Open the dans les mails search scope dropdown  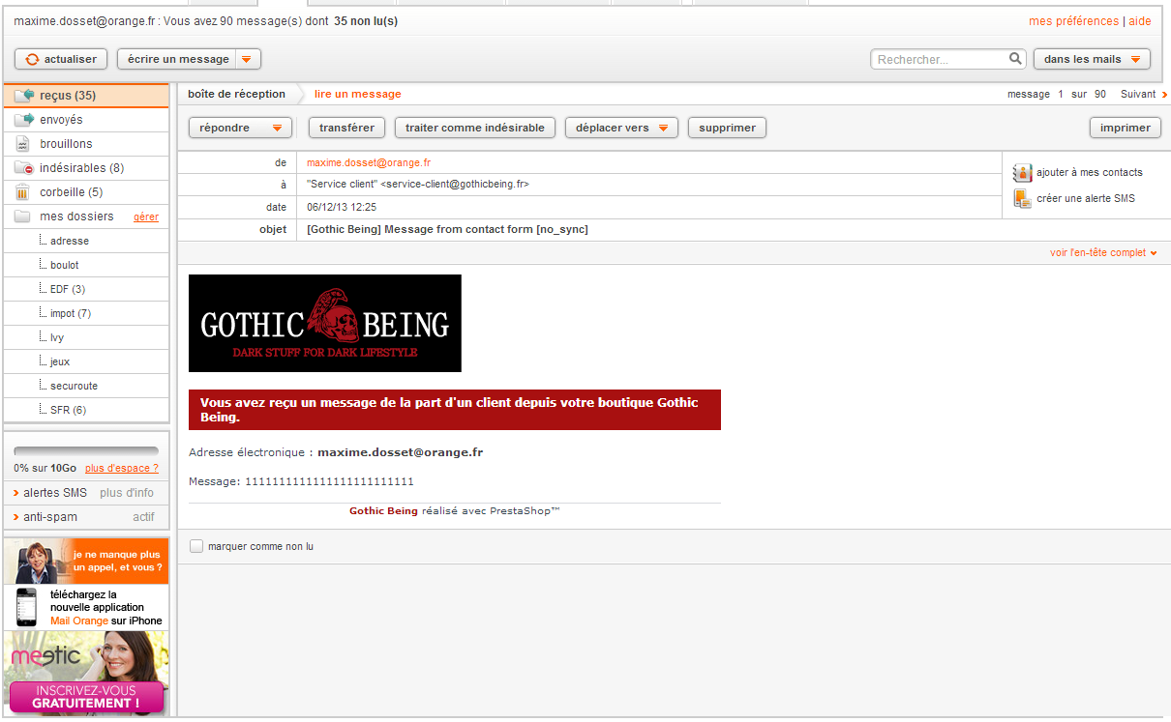click(x=1092, y=59)
